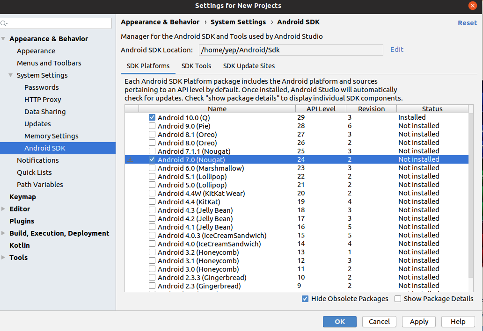Check Android 9.0 (Pie) checkbox
Viewport: 483px width, 331px height.
tap(152, 126)
